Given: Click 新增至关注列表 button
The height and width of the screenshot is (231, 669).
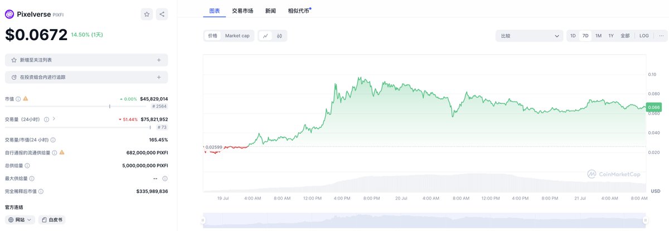Looking at the screenshot, I should tap(86, 60).
